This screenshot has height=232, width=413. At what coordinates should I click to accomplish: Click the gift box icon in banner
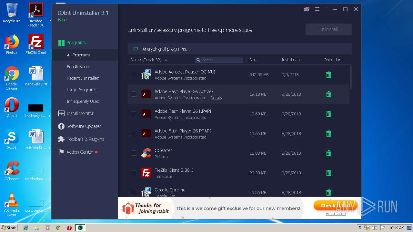(x=128, y=208)
